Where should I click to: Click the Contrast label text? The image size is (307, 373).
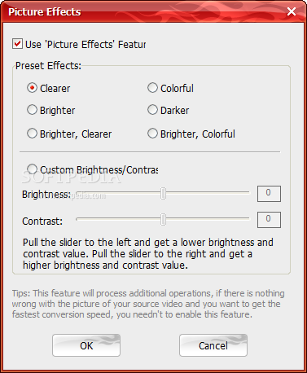tap(42, 222)
